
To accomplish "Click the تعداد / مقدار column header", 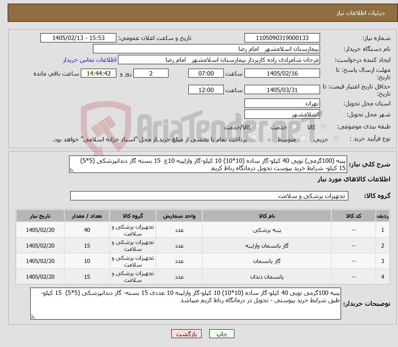I will pos(87,216).
